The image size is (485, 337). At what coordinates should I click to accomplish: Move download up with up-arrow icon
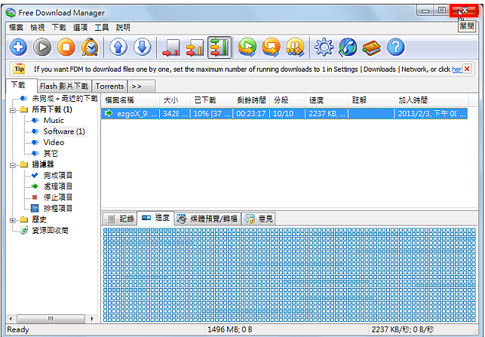118,47
